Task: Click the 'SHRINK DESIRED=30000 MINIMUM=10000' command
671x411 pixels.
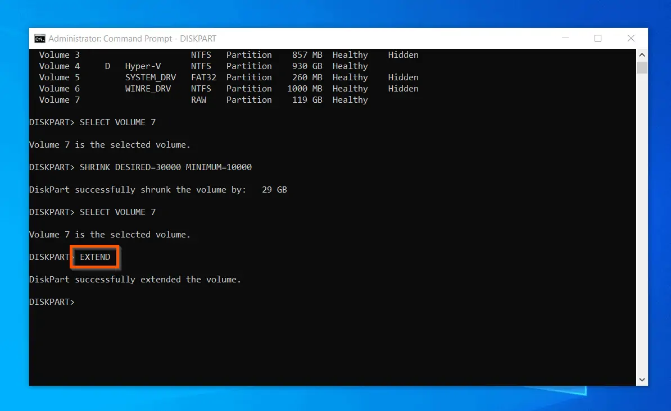Action: tap(166, 167)
